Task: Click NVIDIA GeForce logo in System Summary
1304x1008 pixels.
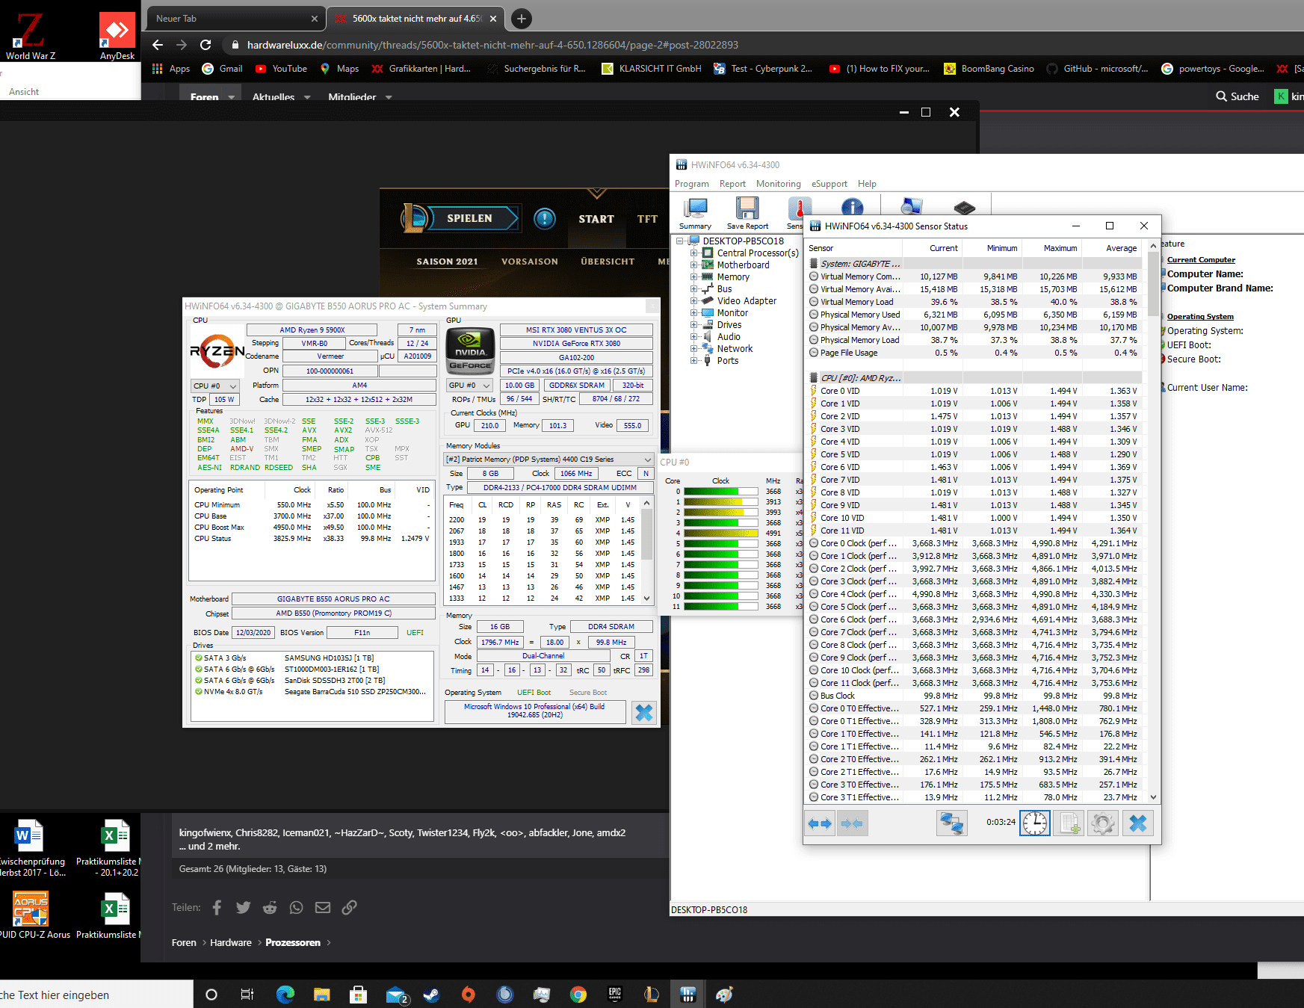Action: click(471, 350)
